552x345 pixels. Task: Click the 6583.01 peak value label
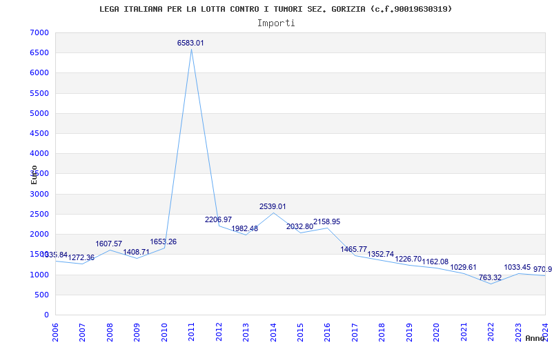pos(190,43)
